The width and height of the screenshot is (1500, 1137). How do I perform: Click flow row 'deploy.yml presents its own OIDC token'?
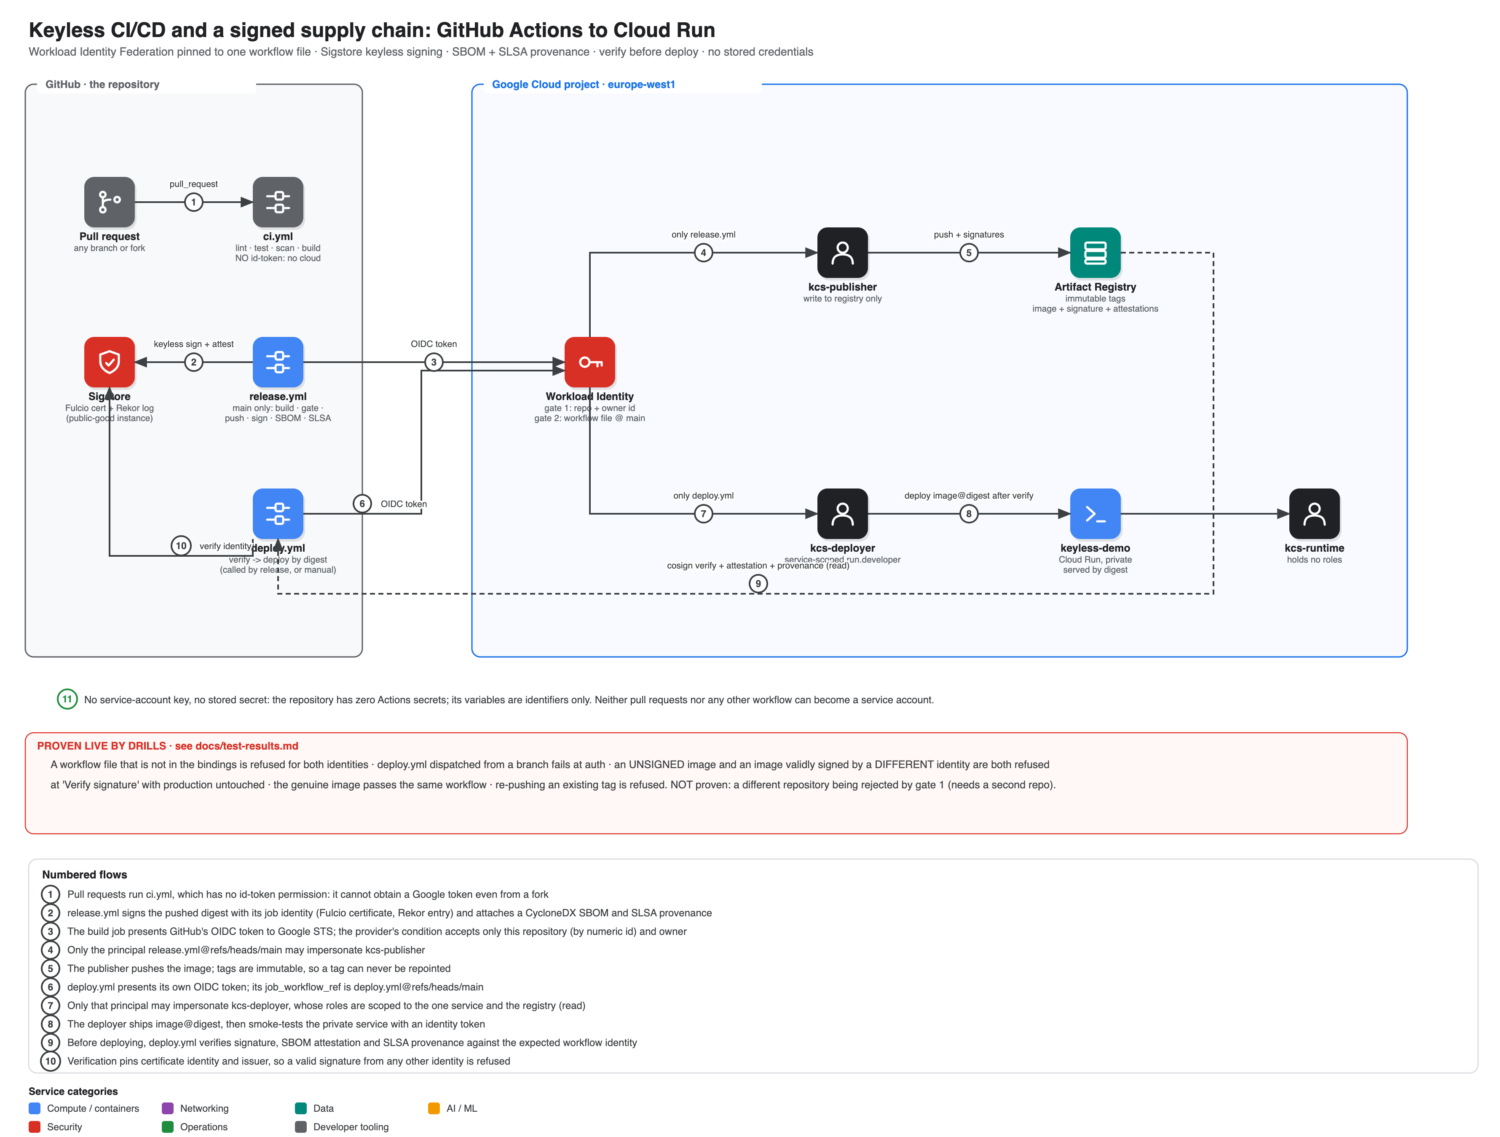pyautogui.click(x=275, y=987)
